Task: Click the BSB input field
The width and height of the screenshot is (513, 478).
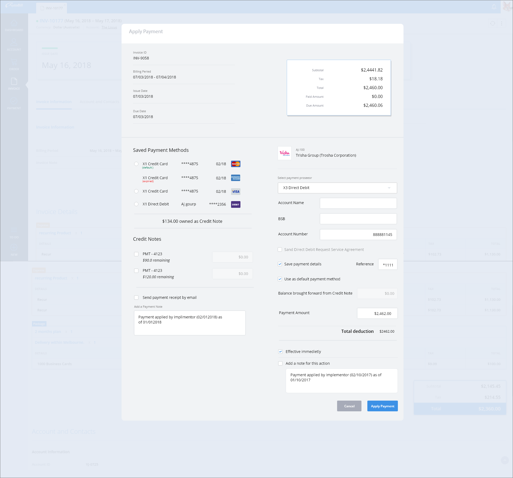Action: tap(358, 219)
